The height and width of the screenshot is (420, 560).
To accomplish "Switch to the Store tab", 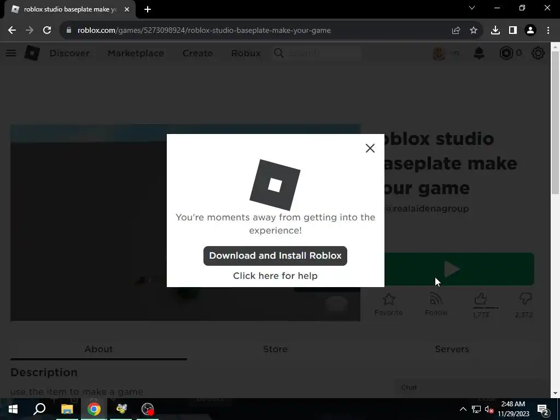I will (275, 349).
